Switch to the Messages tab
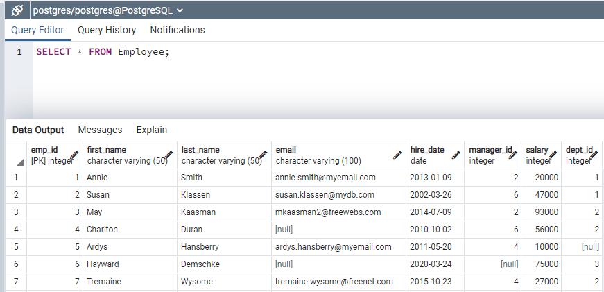The image size is (604, 292). tap(100, 130)
